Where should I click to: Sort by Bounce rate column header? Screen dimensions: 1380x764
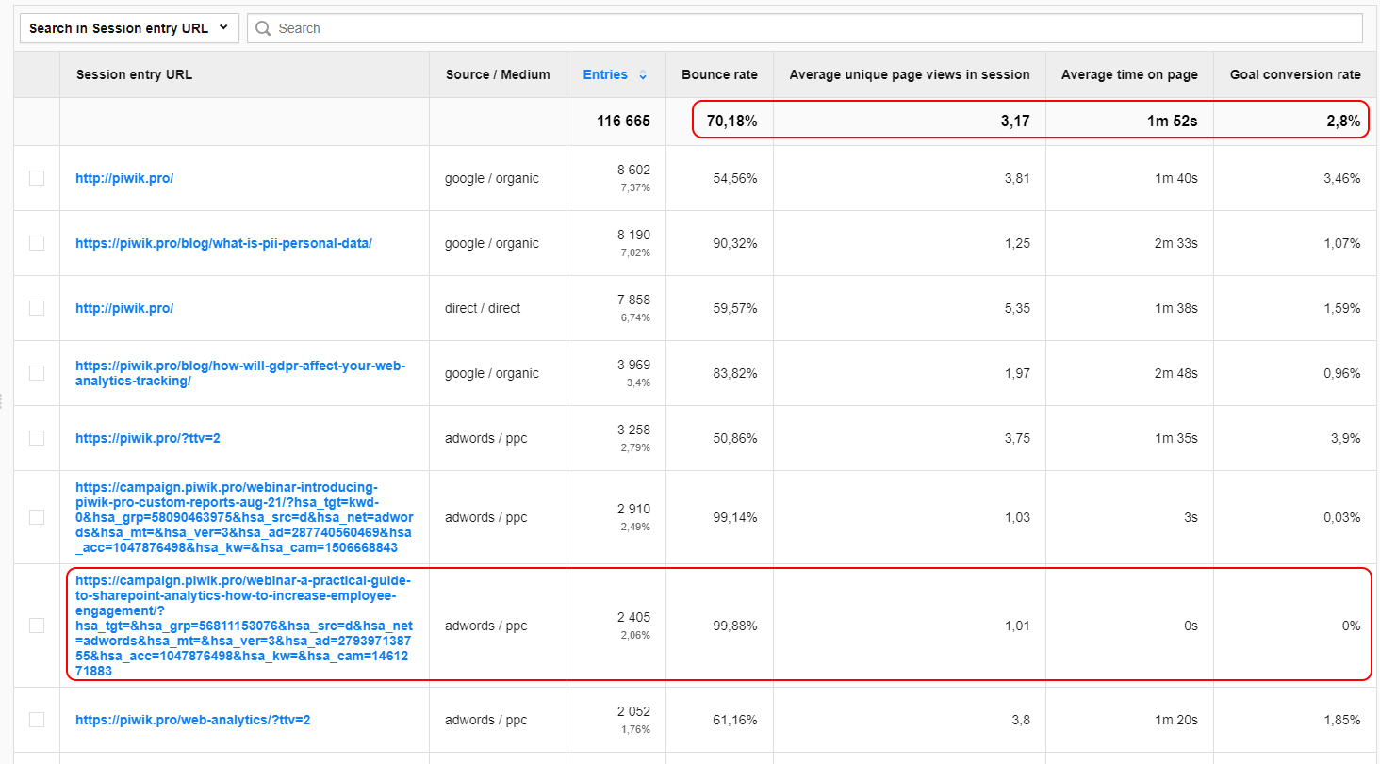tap(719, 74)
